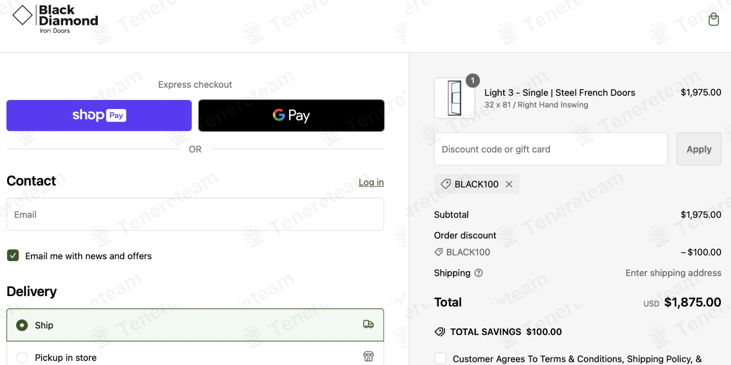Screen dimensions: 731x365
Task: Select the Ship delivery option
Action: click(x=22, y=325)
